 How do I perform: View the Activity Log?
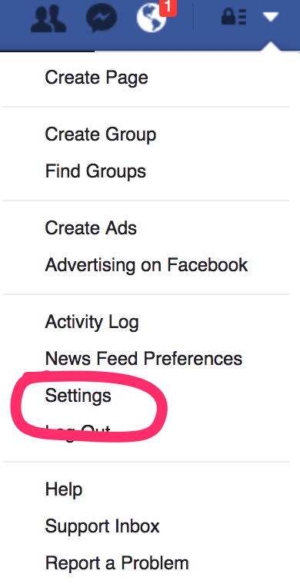[92, 322]
